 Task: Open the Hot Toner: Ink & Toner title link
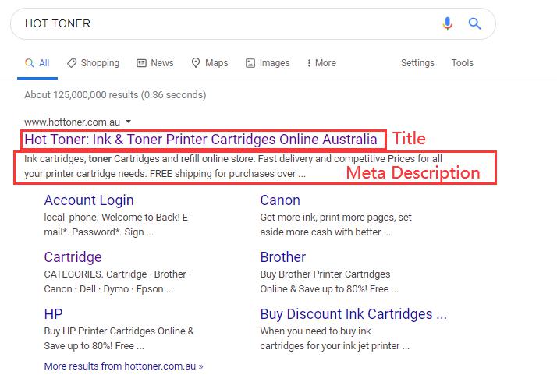coord(200,140)
